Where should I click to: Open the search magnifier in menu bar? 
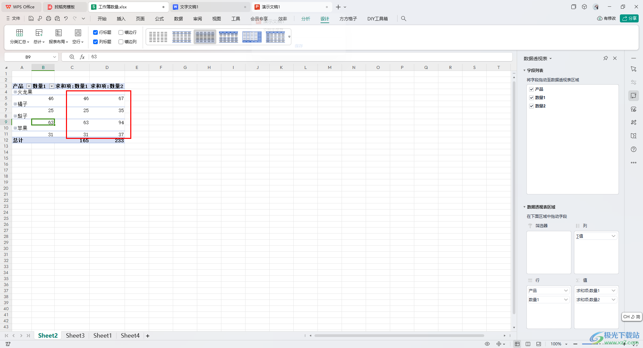click(404, 19)
